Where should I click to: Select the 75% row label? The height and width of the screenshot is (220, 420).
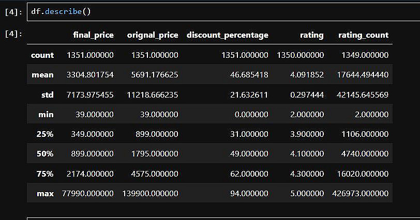pos(44,174)
